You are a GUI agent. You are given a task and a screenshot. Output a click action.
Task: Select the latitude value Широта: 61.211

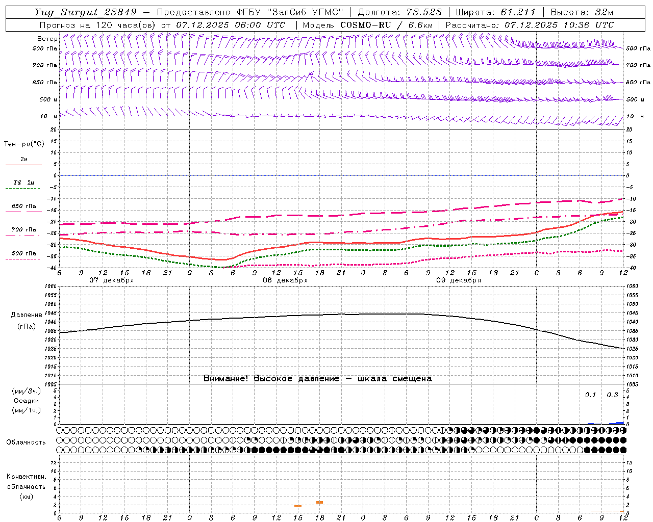click(x=495, y=12)
